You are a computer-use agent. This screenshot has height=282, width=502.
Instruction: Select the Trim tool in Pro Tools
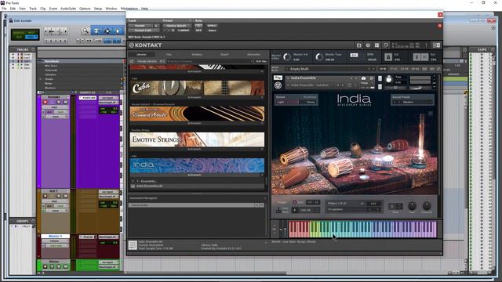(x=96, y=31)
